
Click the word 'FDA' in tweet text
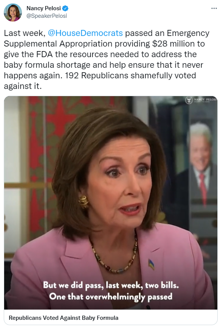44,54
